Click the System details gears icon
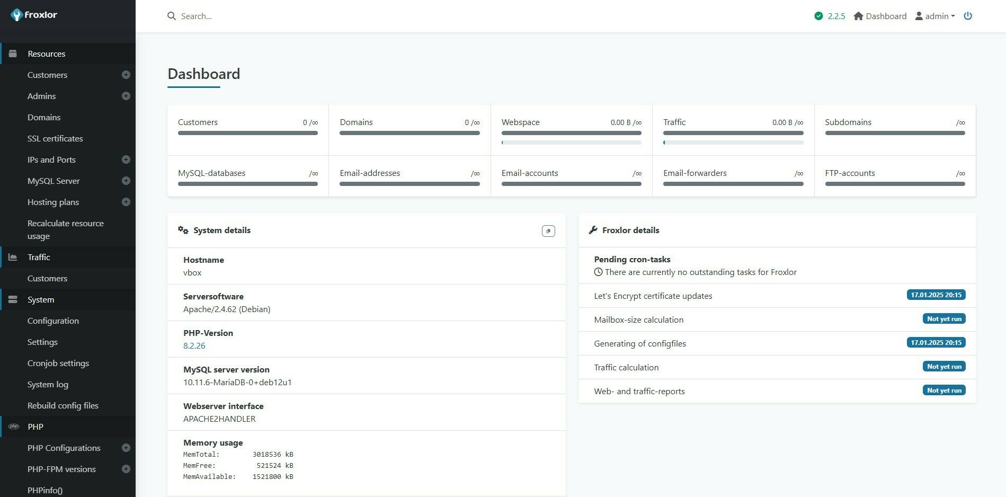Viewport: 1006px width, 497px height. click(x=183, y=230)
